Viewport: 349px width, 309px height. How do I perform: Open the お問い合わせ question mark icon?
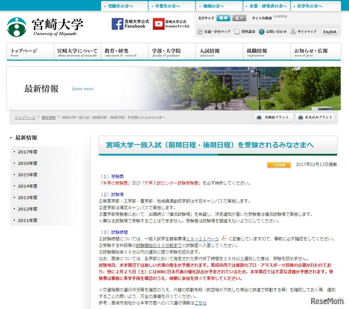tap(262, 32)
